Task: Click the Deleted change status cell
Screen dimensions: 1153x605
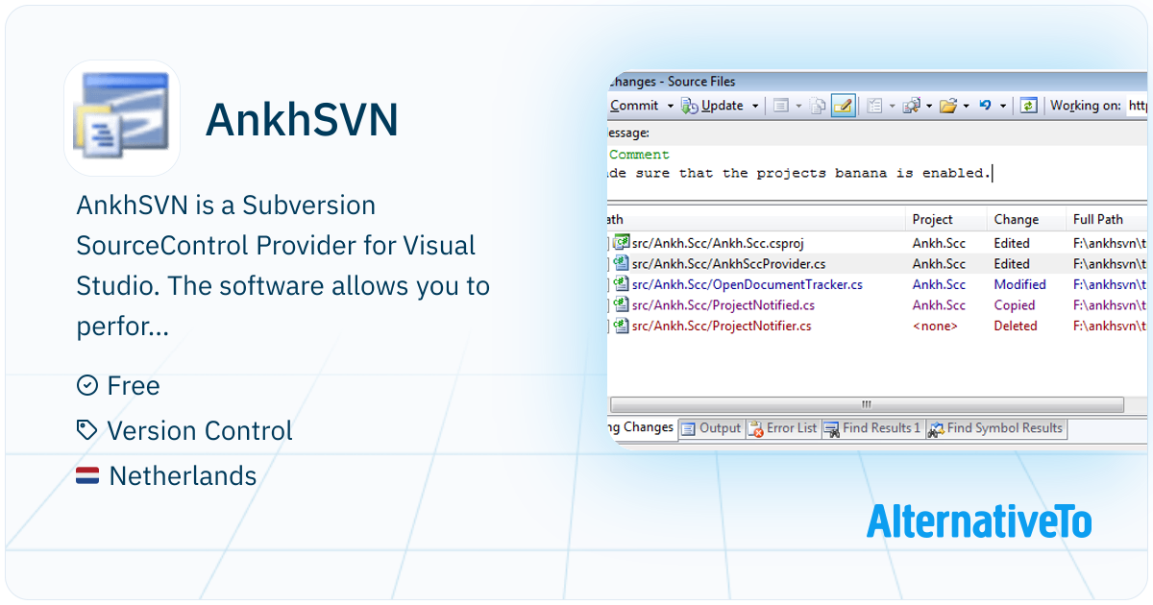Action: (x=1016, y=326)
